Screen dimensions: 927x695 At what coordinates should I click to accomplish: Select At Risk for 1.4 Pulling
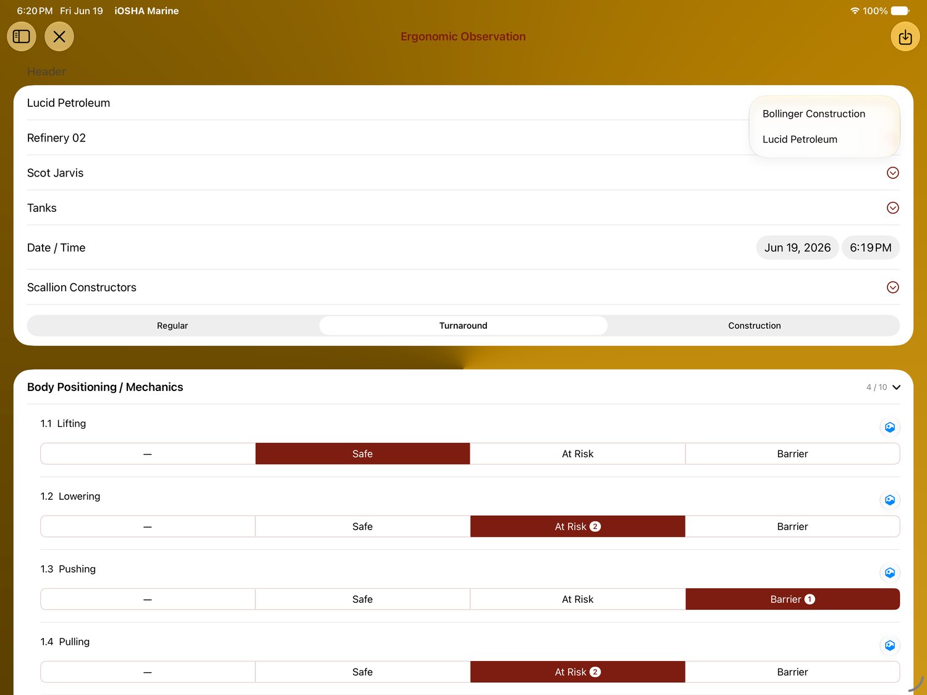[578, 672]
